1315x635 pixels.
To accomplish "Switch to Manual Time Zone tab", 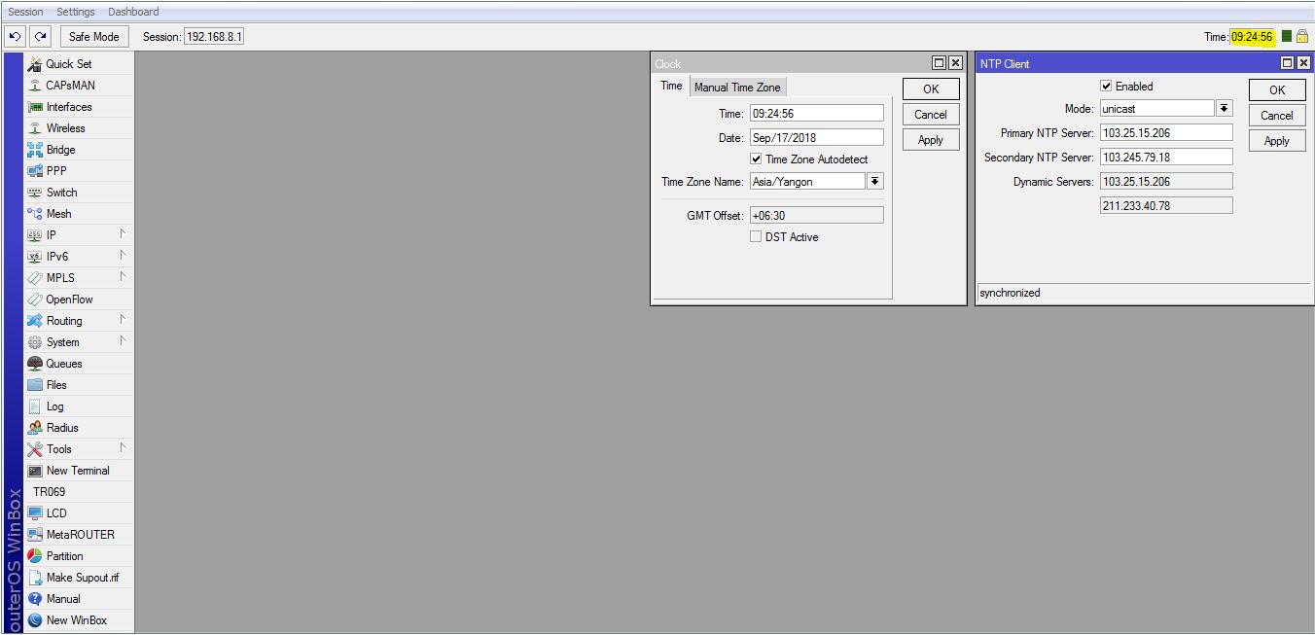I will click(737, 87).
